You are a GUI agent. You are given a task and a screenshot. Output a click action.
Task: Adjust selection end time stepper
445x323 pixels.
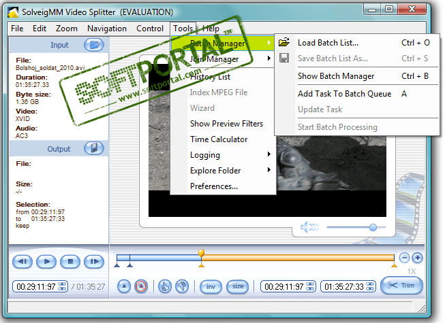(370, 286)
